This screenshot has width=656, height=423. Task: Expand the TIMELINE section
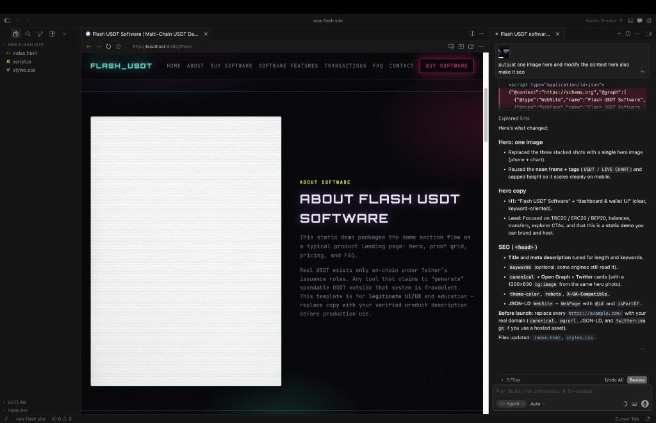coord(17,410)
